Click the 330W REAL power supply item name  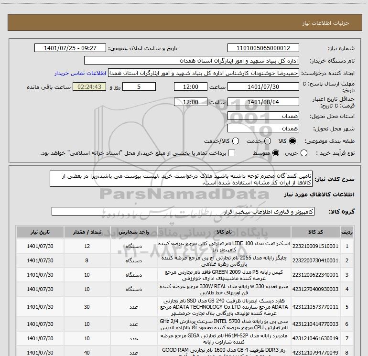(x=224, y=290)
